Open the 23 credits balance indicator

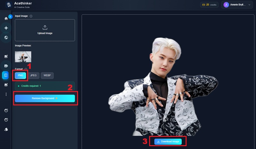point(209,5)
